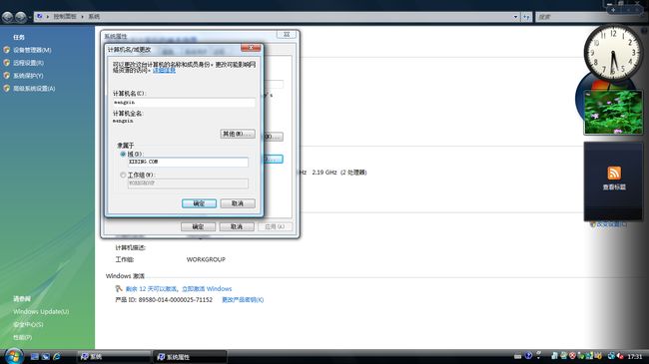649x364 pixels.
Task: Cancel the 计算机名/域更改 dialog with 取消
Action: pyautogui.click(x=238, y=203)
